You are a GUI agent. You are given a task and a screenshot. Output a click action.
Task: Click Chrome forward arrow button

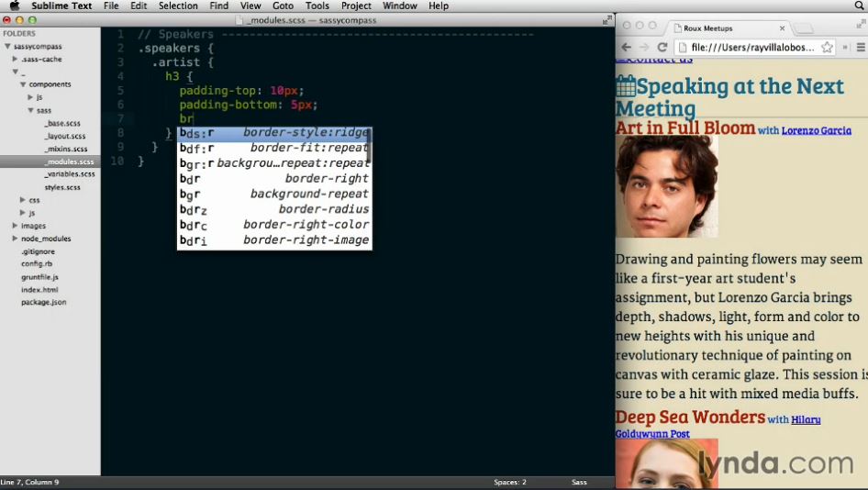click(644, 47)
